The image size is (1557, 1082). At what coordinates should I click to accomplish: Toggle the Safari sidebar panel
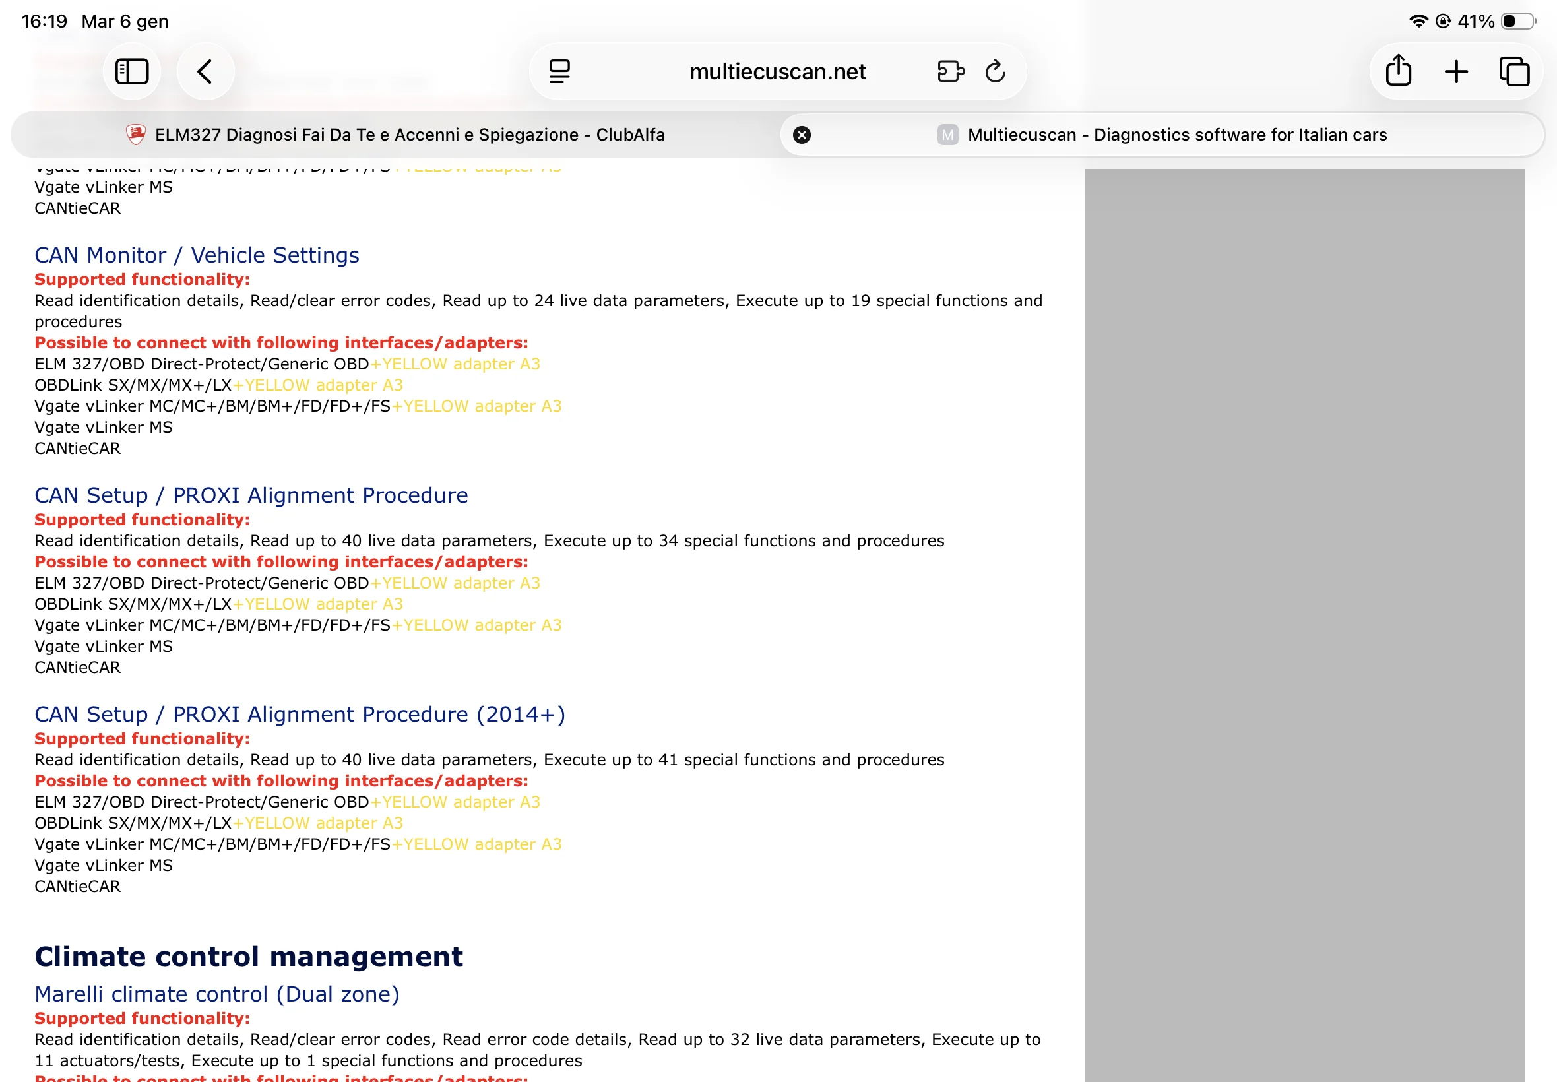(131, 71)
